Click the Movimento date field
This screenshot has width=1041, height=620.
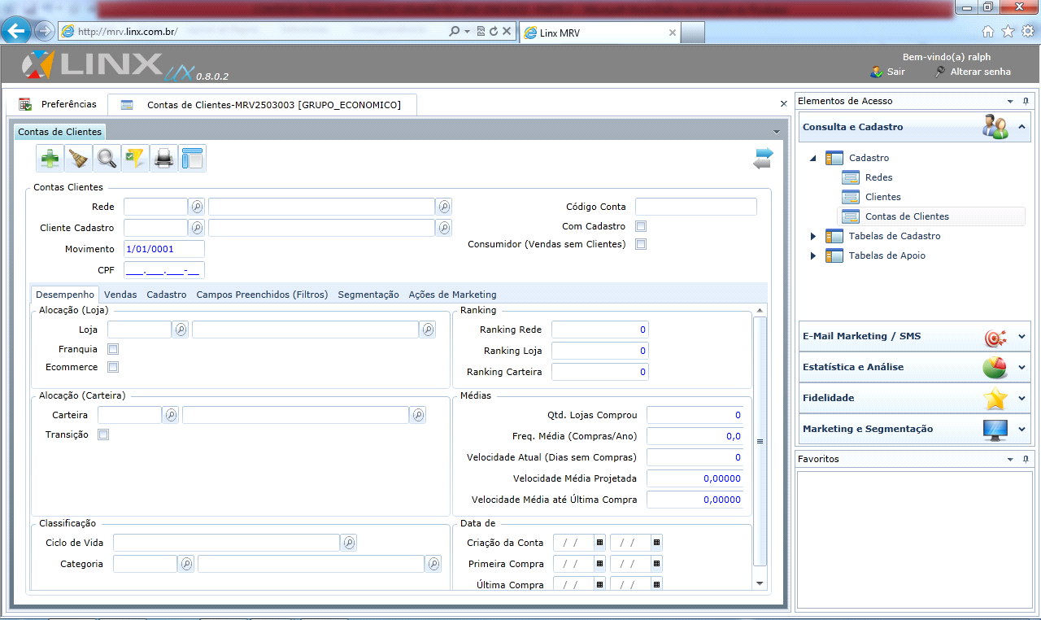pos(164,249)
